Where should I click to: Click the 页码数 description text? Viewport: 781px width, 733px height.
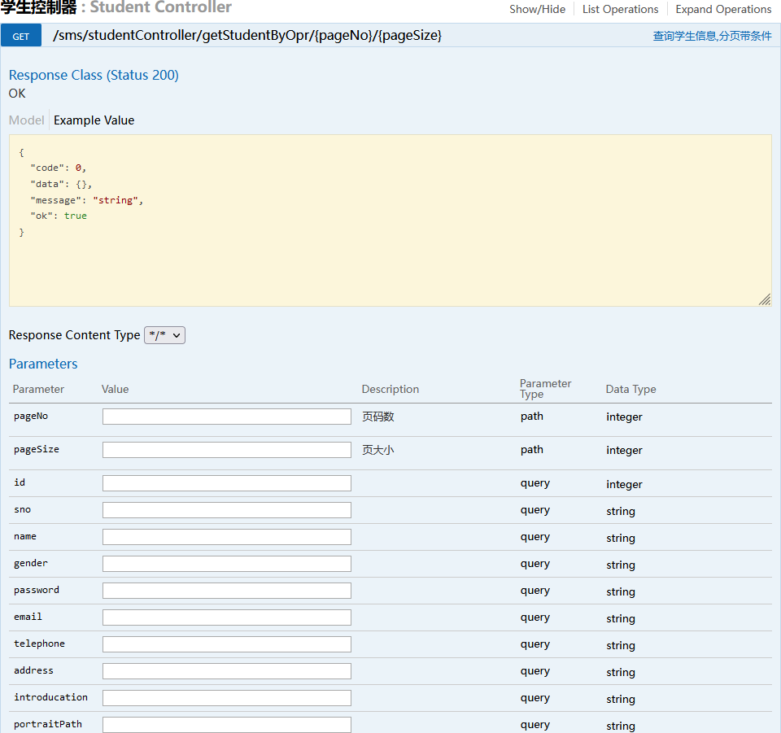click(378, 417)
